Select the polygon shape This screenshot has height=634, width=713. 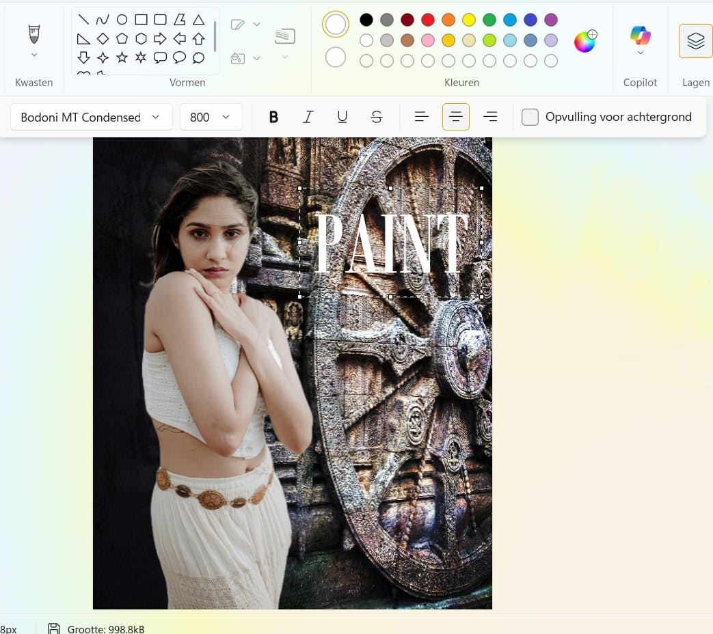pos(180,19)
